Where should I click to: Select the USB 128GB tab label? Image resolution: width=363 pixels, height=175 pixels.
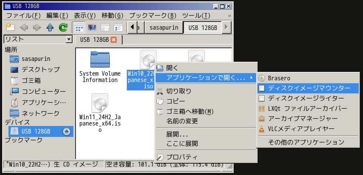95,40
